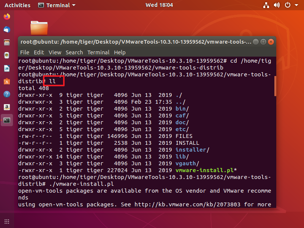Show Applications grid button
304x228 pixels.
7,222
